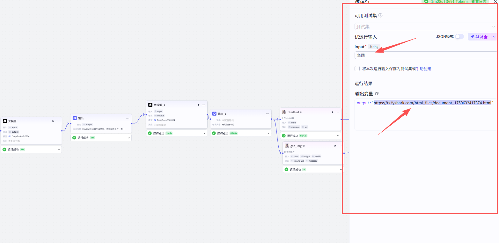Viewport: 499px width, 243px height.
Task: Click the 手动创建 link
Action: coord(423,69)
